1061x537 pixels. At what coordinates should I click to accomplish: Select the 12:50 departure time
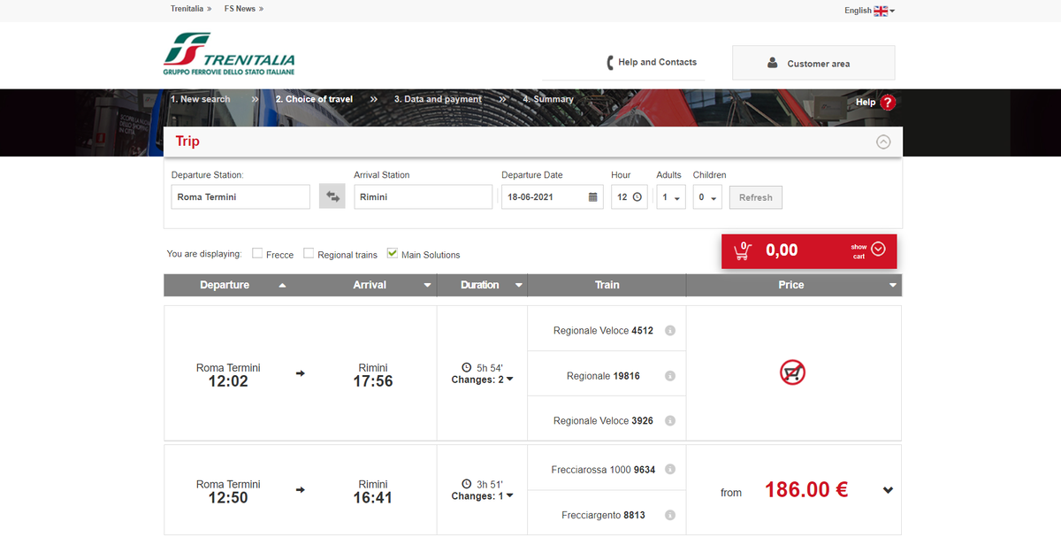[x=228, y=498]
